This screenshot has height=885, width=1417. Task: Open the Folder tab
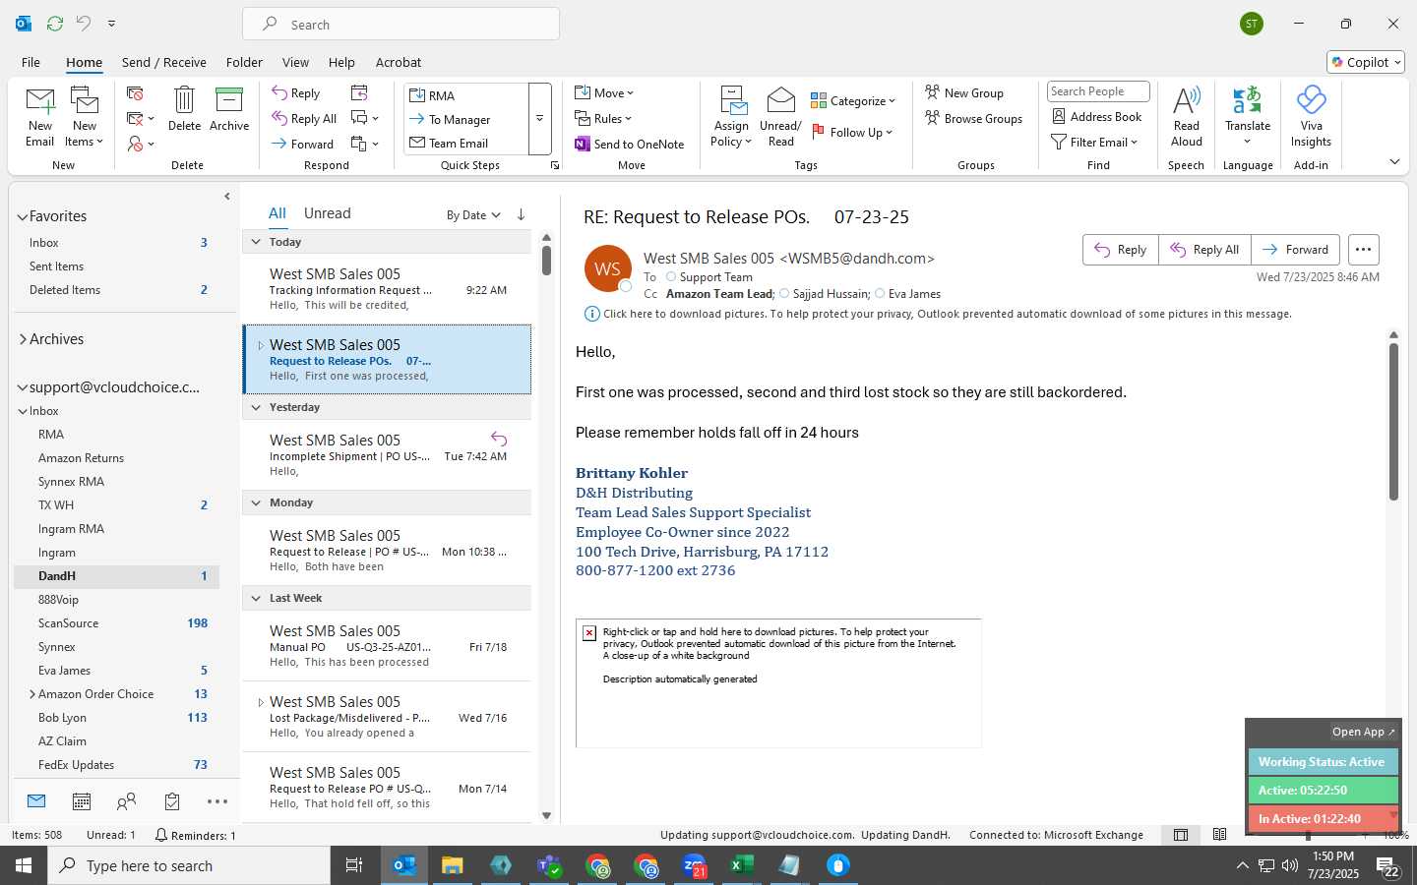pos(244,62)
